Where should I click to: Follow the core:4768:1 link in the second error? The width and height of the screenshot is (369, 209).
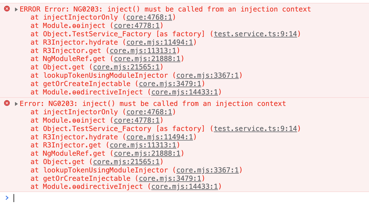coord(149,112)
